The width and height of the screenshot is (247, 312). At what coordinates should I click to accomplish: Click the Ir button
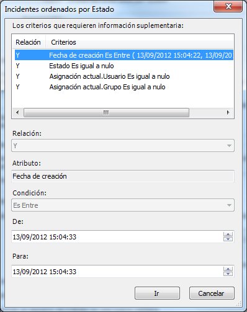(157, 293)
